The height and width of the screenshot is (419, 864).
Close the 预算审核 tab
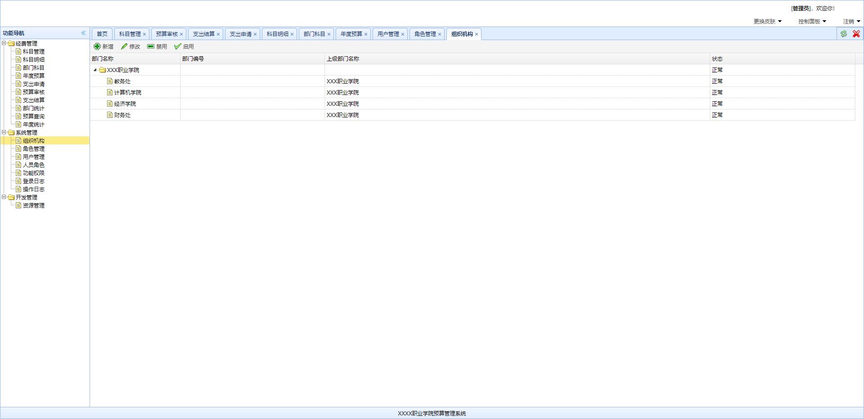[181, 34]
